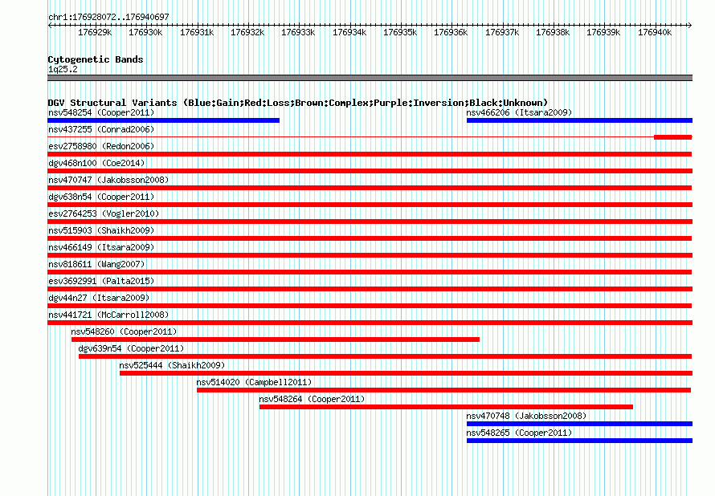Click the red loss bar under nsv548264
Screen dimensions: 715x496
(446, 407)
